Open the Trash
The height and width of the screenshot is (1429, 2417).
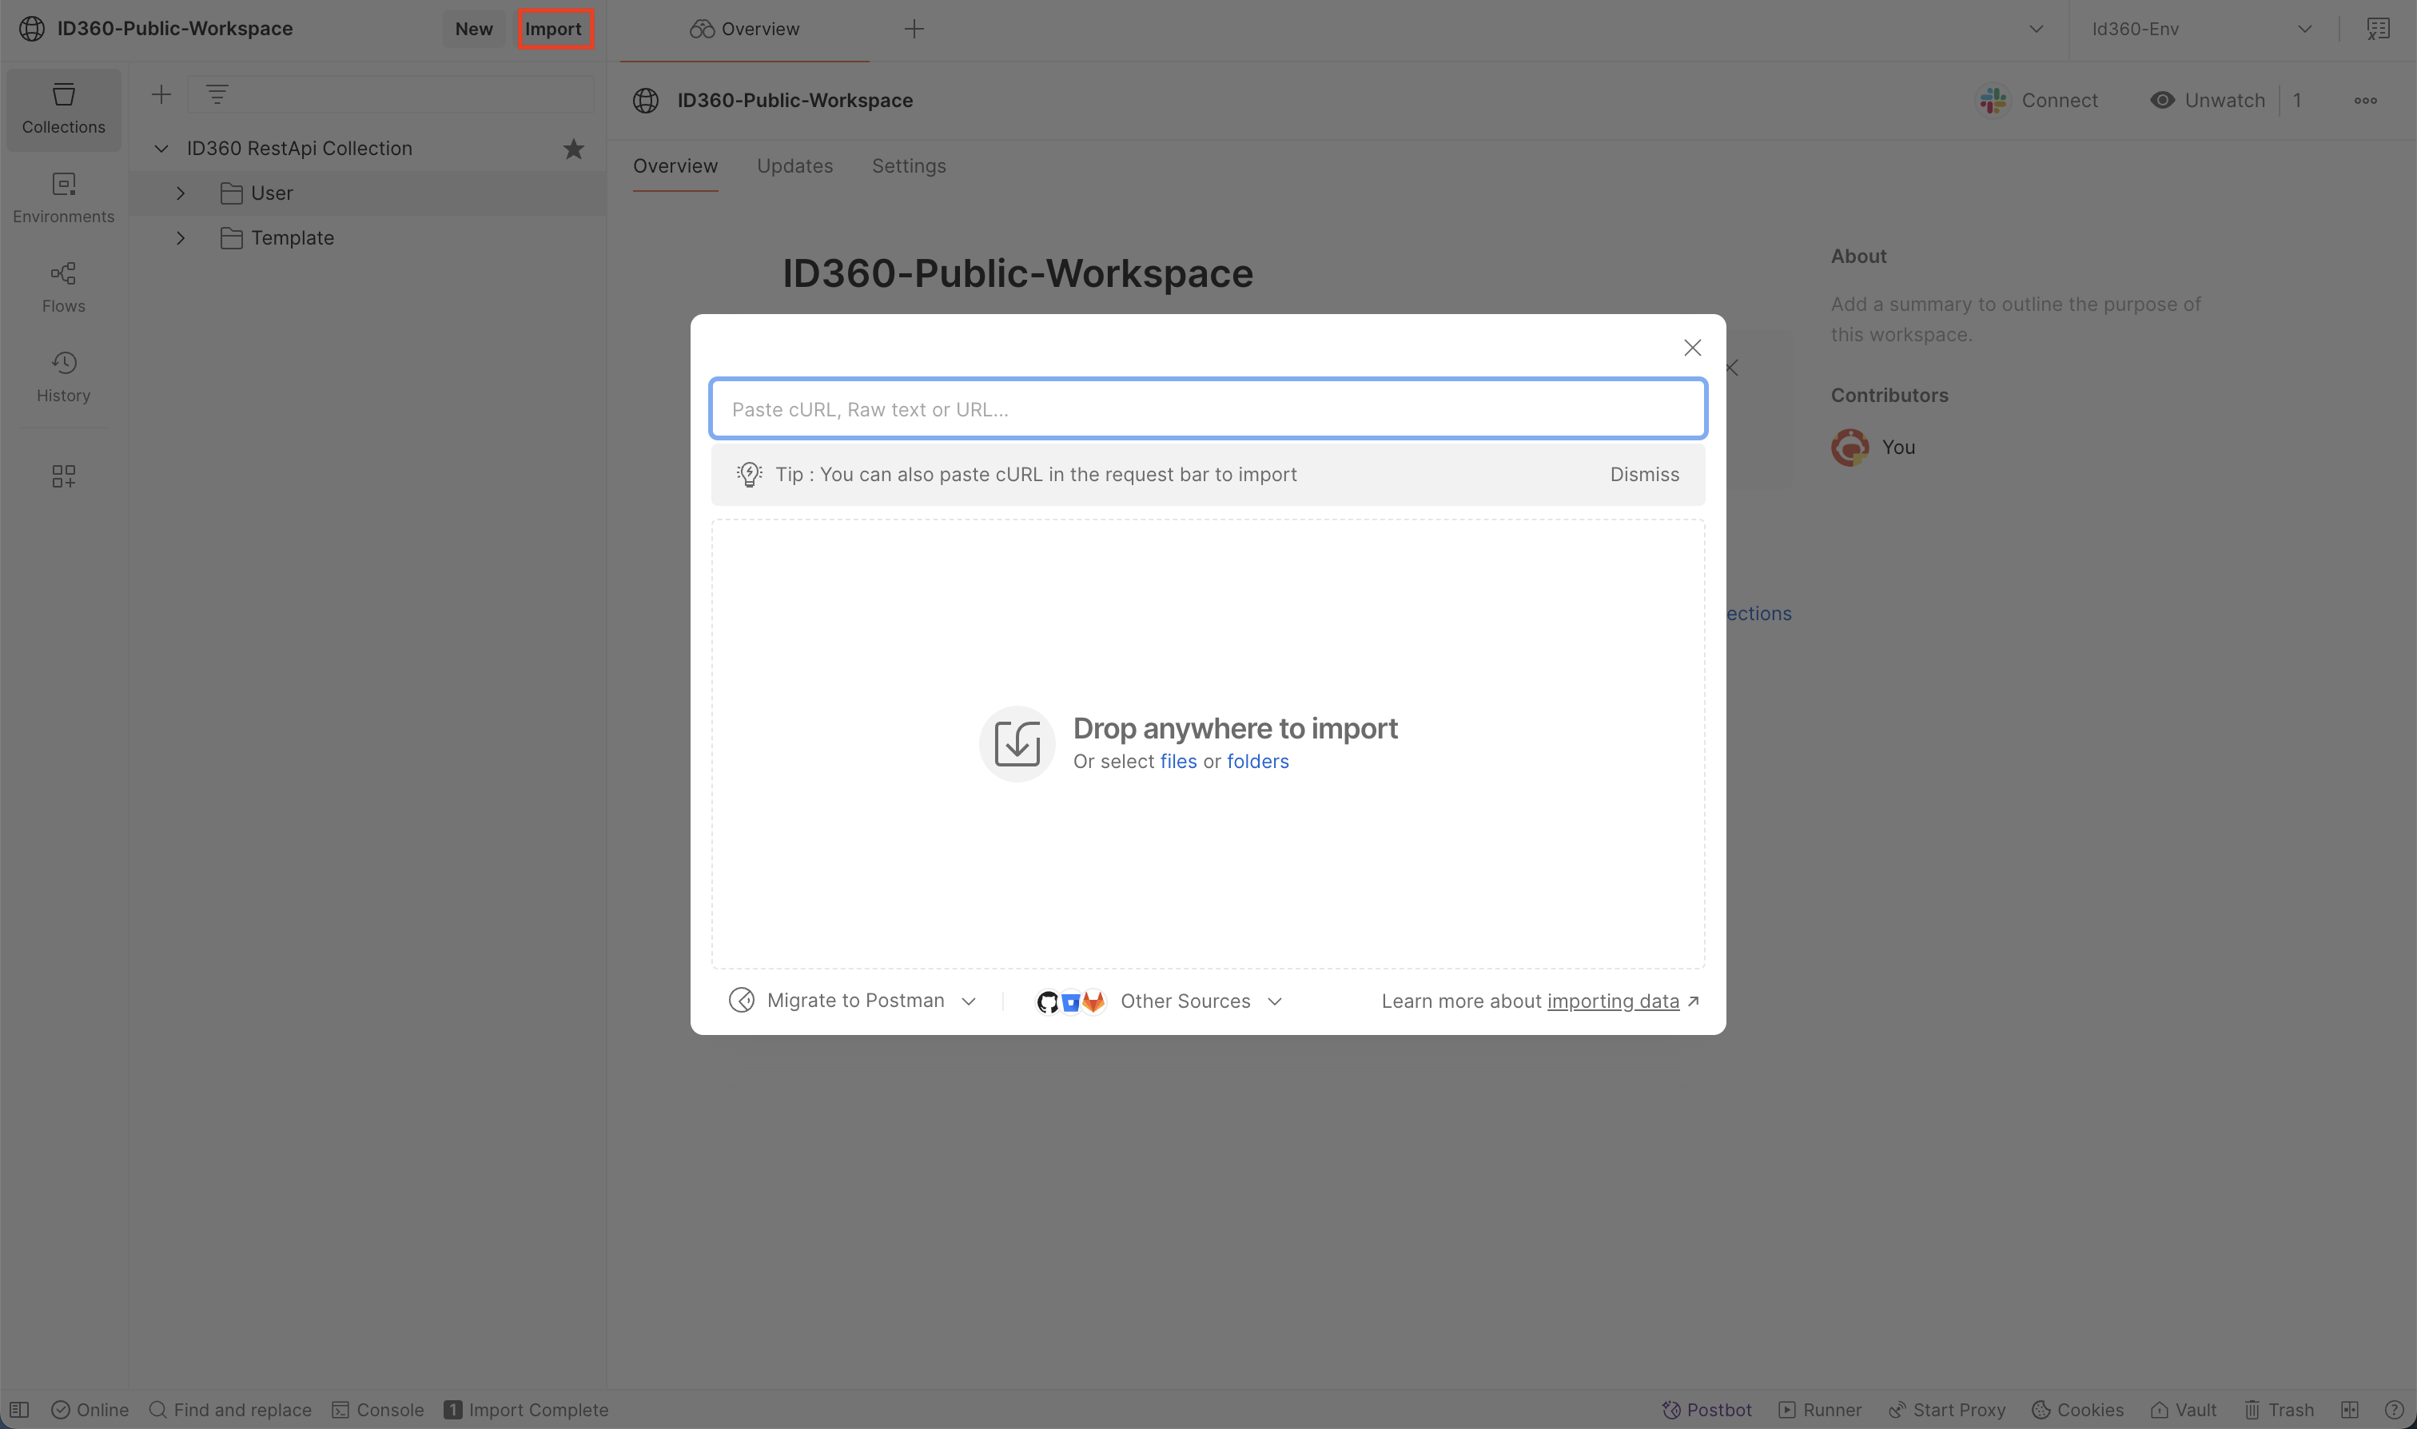[2279, 1410]
